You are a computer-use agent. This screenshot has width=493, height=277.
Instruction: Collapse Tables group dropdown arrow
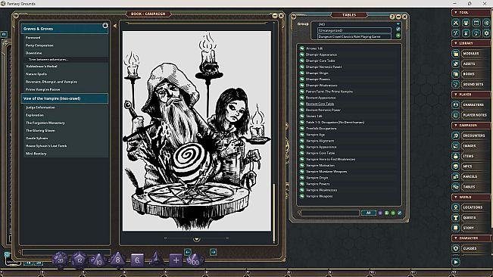398,24
